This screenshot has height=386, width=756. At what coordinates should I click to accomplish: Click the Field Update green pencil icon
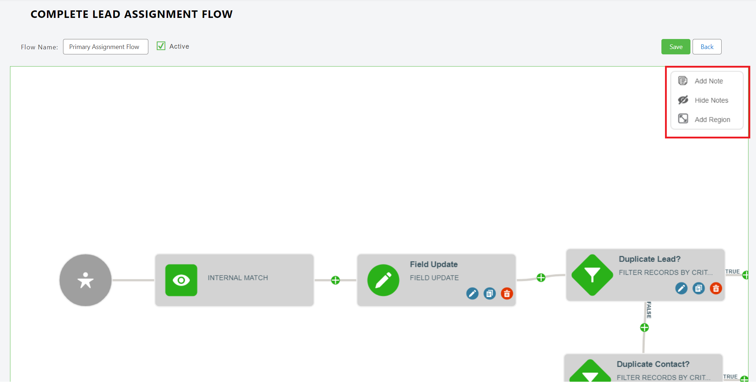point(383,280)
